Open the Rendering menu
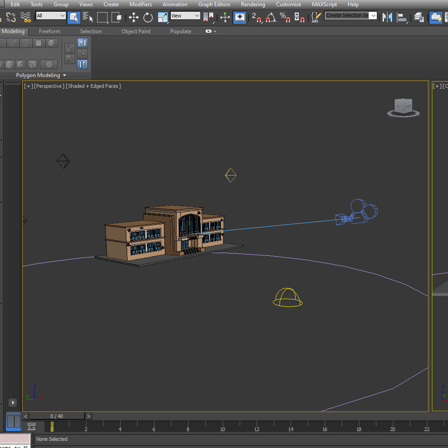This screenshot has width=448, height=448. (x=253, y=4)
